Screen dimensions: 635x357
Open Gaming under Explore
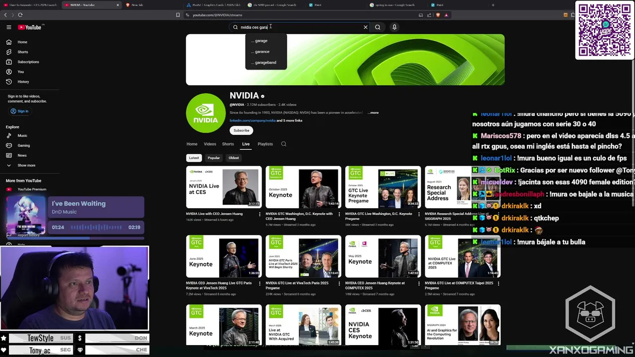point(25,145)
